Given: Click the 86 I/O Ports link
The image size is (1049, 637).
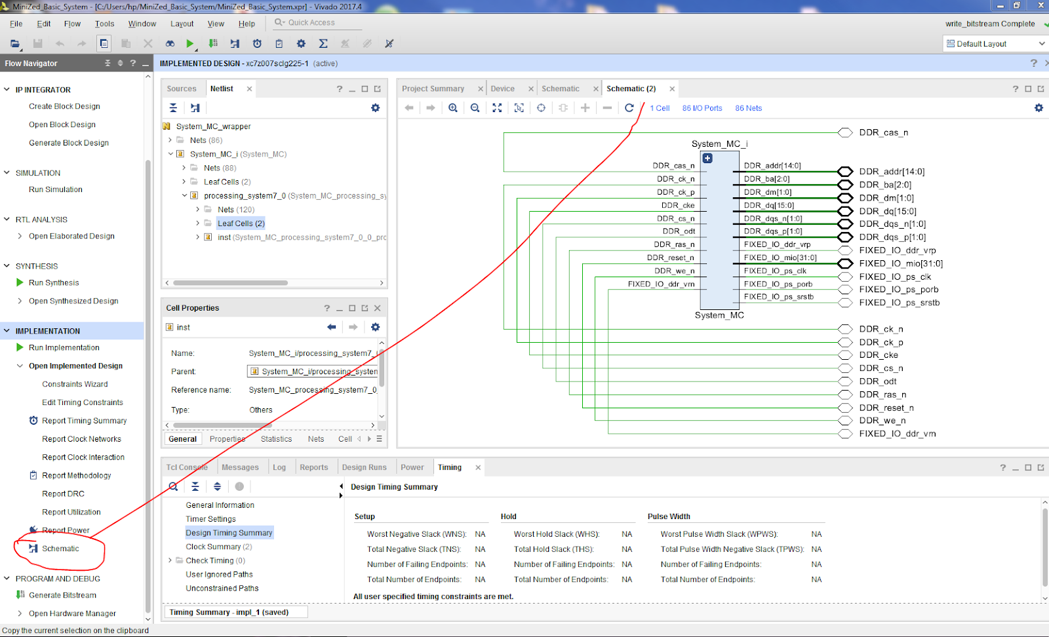Looking at the screenshot, I should [702, 108].
